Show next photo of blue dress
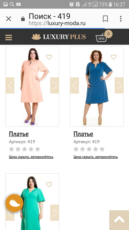The height and width of the screenshot is (230, 129). click(x=119, y=85)
